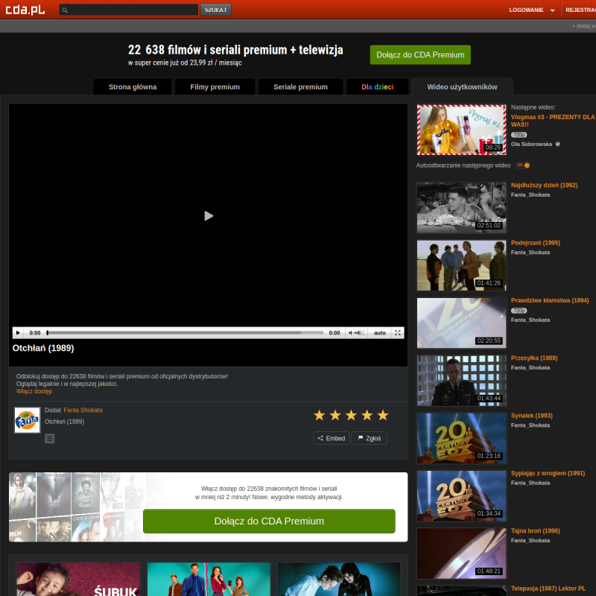The image size is (596, 596).
Task: Click the cda.pl logo
Action: [x=25, y=10]
